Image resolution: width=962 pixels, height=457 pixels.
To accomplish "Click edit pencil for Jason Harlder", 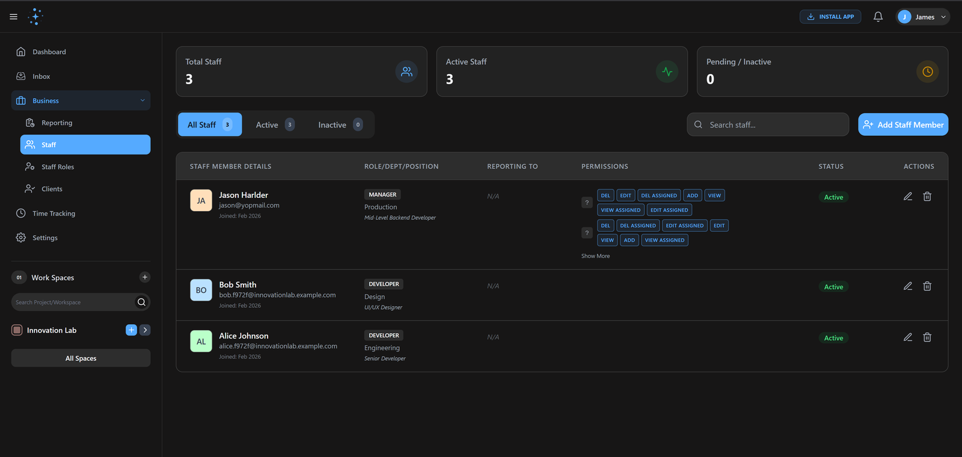I will pos(908,197).
